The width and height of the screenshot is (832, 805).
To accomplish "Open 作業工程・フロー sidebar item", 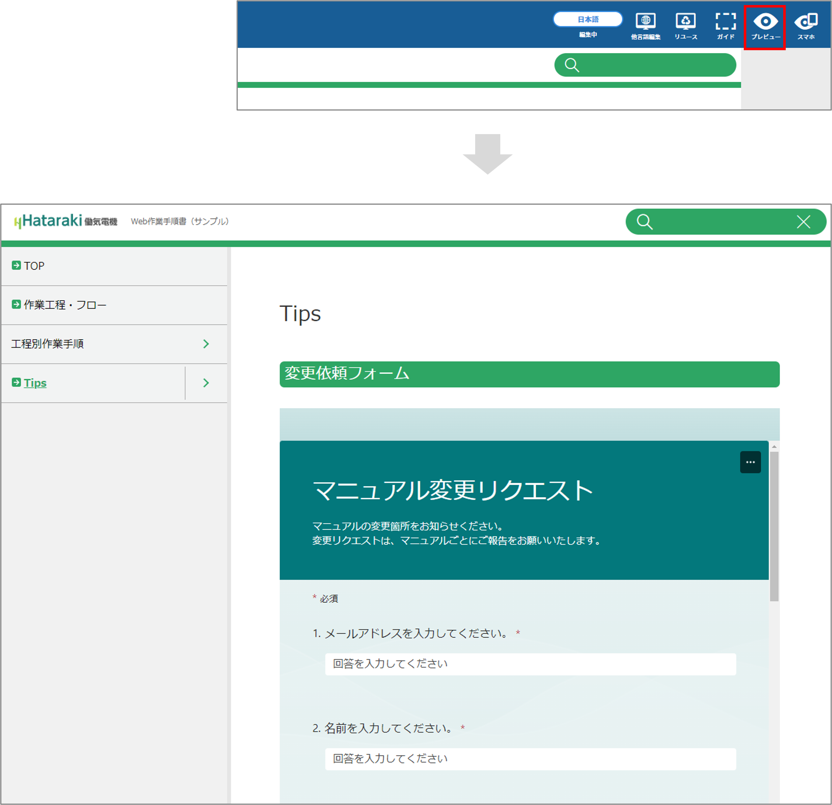I will point(65,305).
